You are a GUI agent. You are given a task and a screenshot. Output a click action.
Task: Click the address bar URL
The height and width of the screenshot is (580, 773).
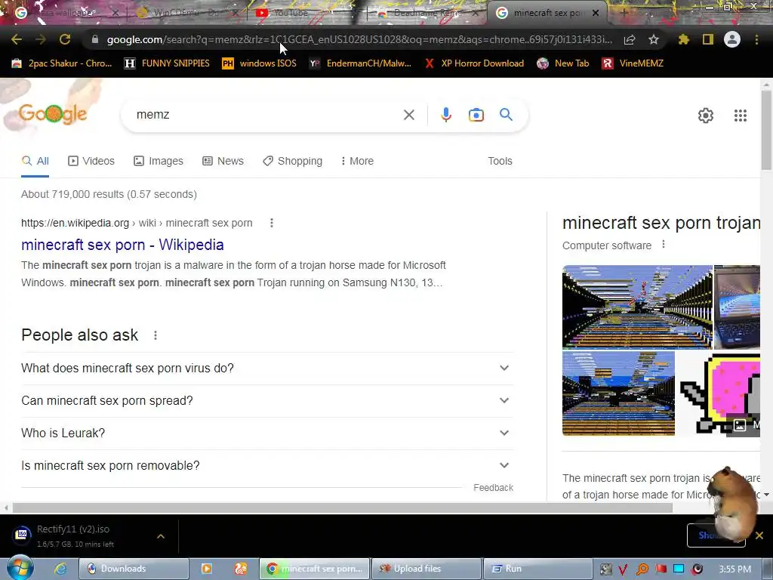(x=359, y=39)
